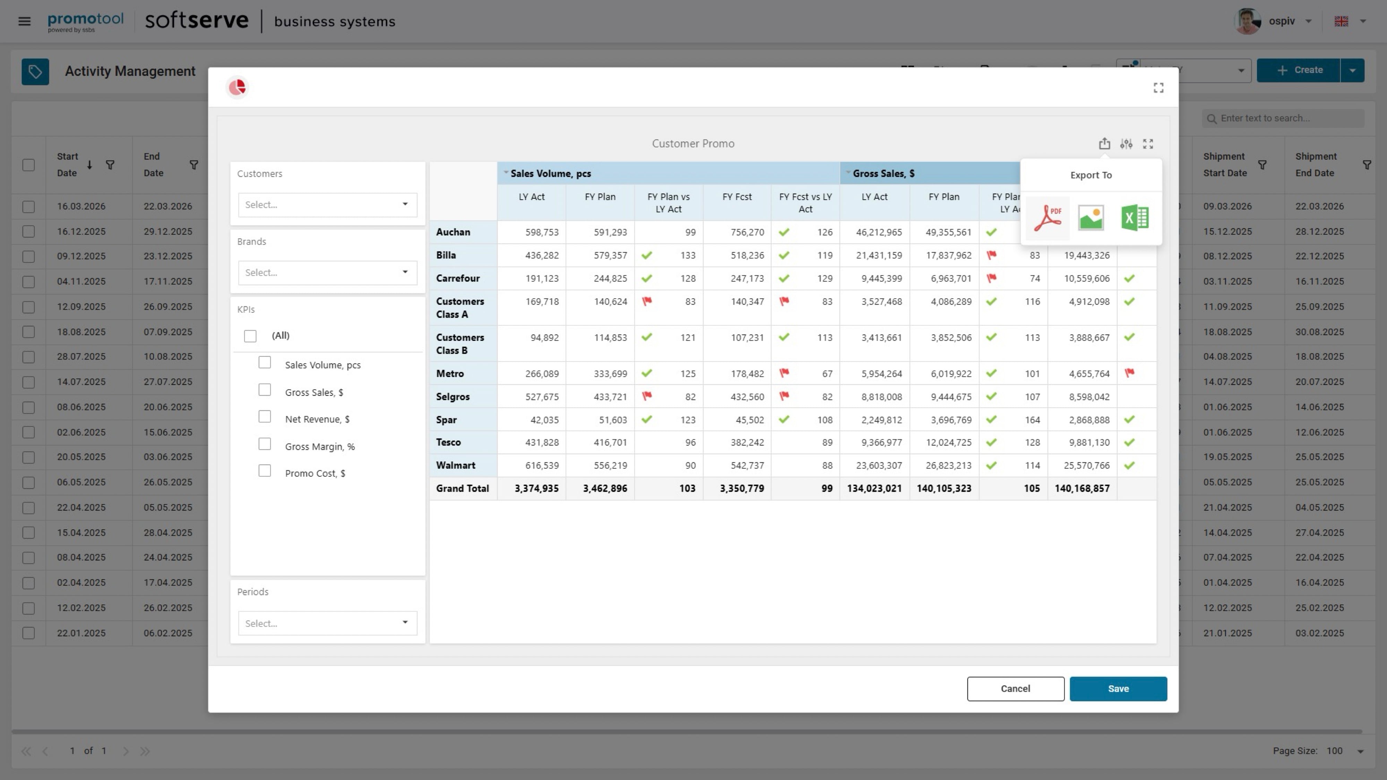This screenshot has height=780, width=1387.
Task: Open the report parameters sliders icon
Action: [x=1126, y=144]
